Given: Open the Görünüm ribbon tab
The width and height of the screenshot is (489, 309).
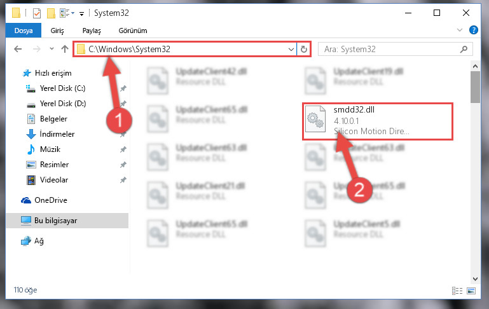Looking at the screenshot, I should click(x=133, y=31).
